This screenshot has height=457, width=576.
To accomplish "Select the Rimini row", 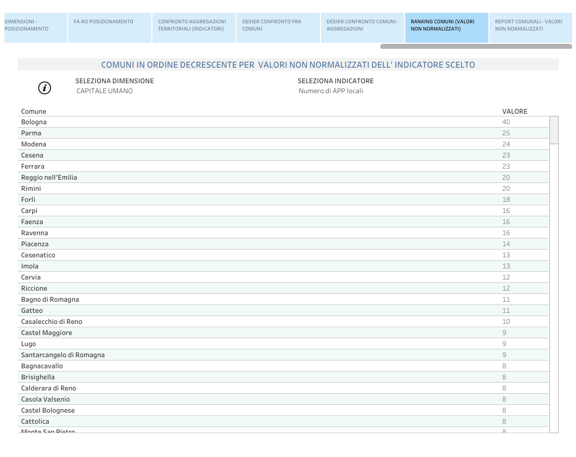I will click(283, 189).
